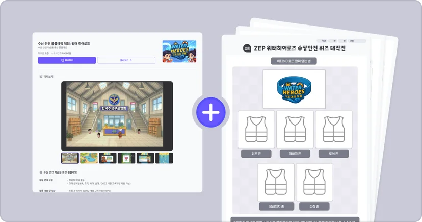Image resolution: width=422 pixels, height=222 pixels.
Task: Click the gray 워터히어로즈 팔찌 얻는 법 label
Action: coord(294,61)
